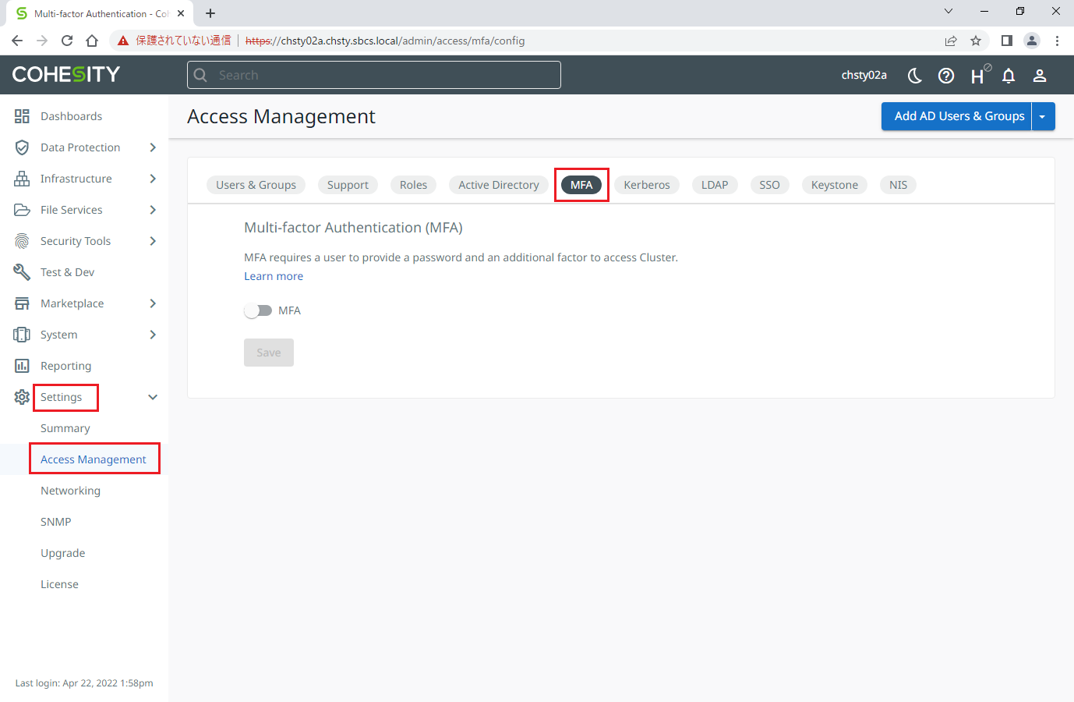Expand the Infrastructure menu chevron
Screen dimensions: 1074x702
pos(153,179)
